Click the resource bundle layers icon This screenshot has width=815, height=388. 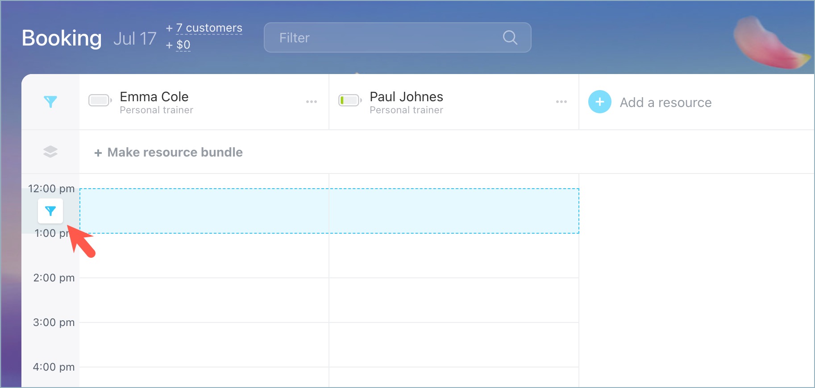coord(50,152)
